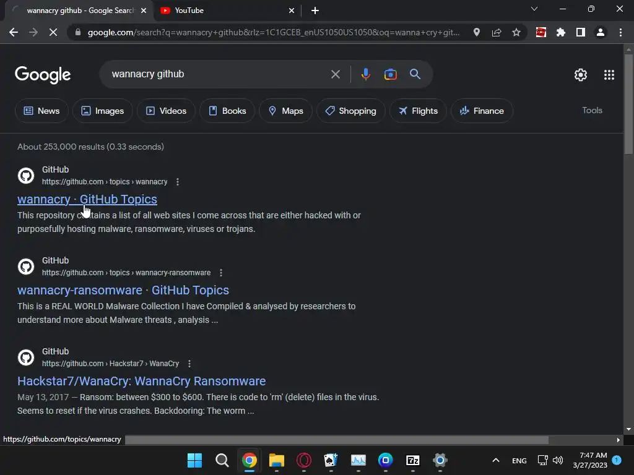Image resolution: width=634 pixels, height=475 pixels.
Task: Toggle the browser side panel
Action: tap(581, 32)
